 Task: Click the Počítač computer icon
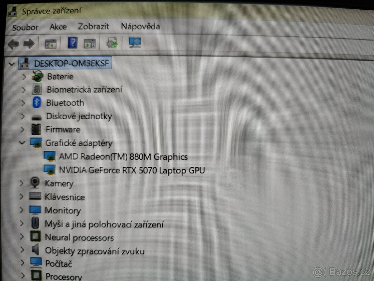coord(36,263)
